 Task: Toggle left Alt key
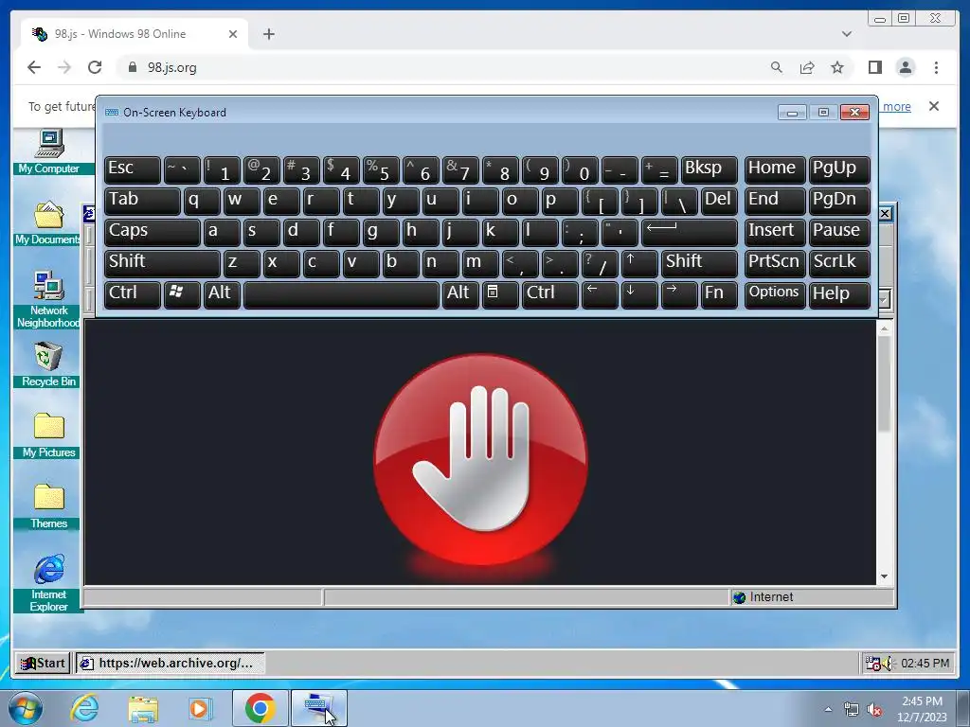coord(222,295)
